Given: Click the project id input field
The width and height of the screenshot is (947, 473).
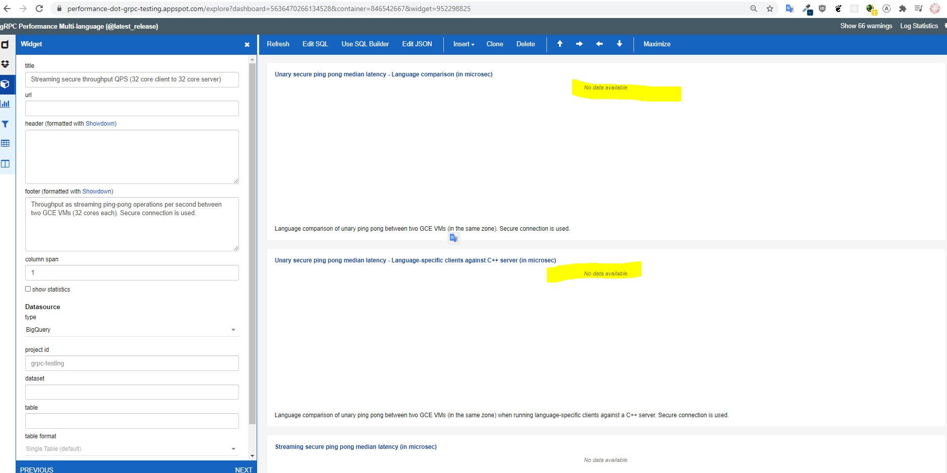Looking at the screenshot, I should (132, 363).
